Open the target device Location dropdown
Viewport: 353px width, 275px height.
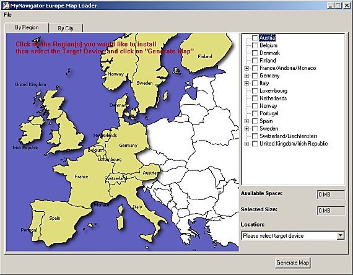(341, 235)
